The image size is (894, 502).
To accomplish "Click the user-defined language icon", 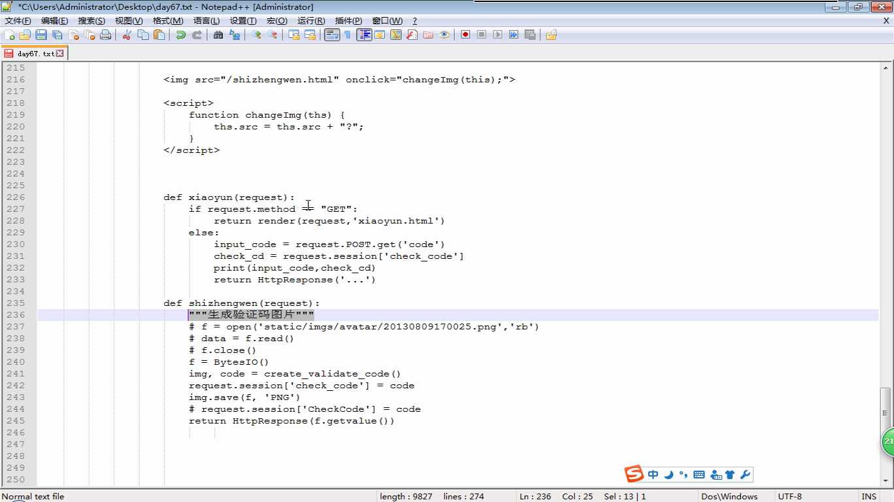I will (x=380, y=35).
